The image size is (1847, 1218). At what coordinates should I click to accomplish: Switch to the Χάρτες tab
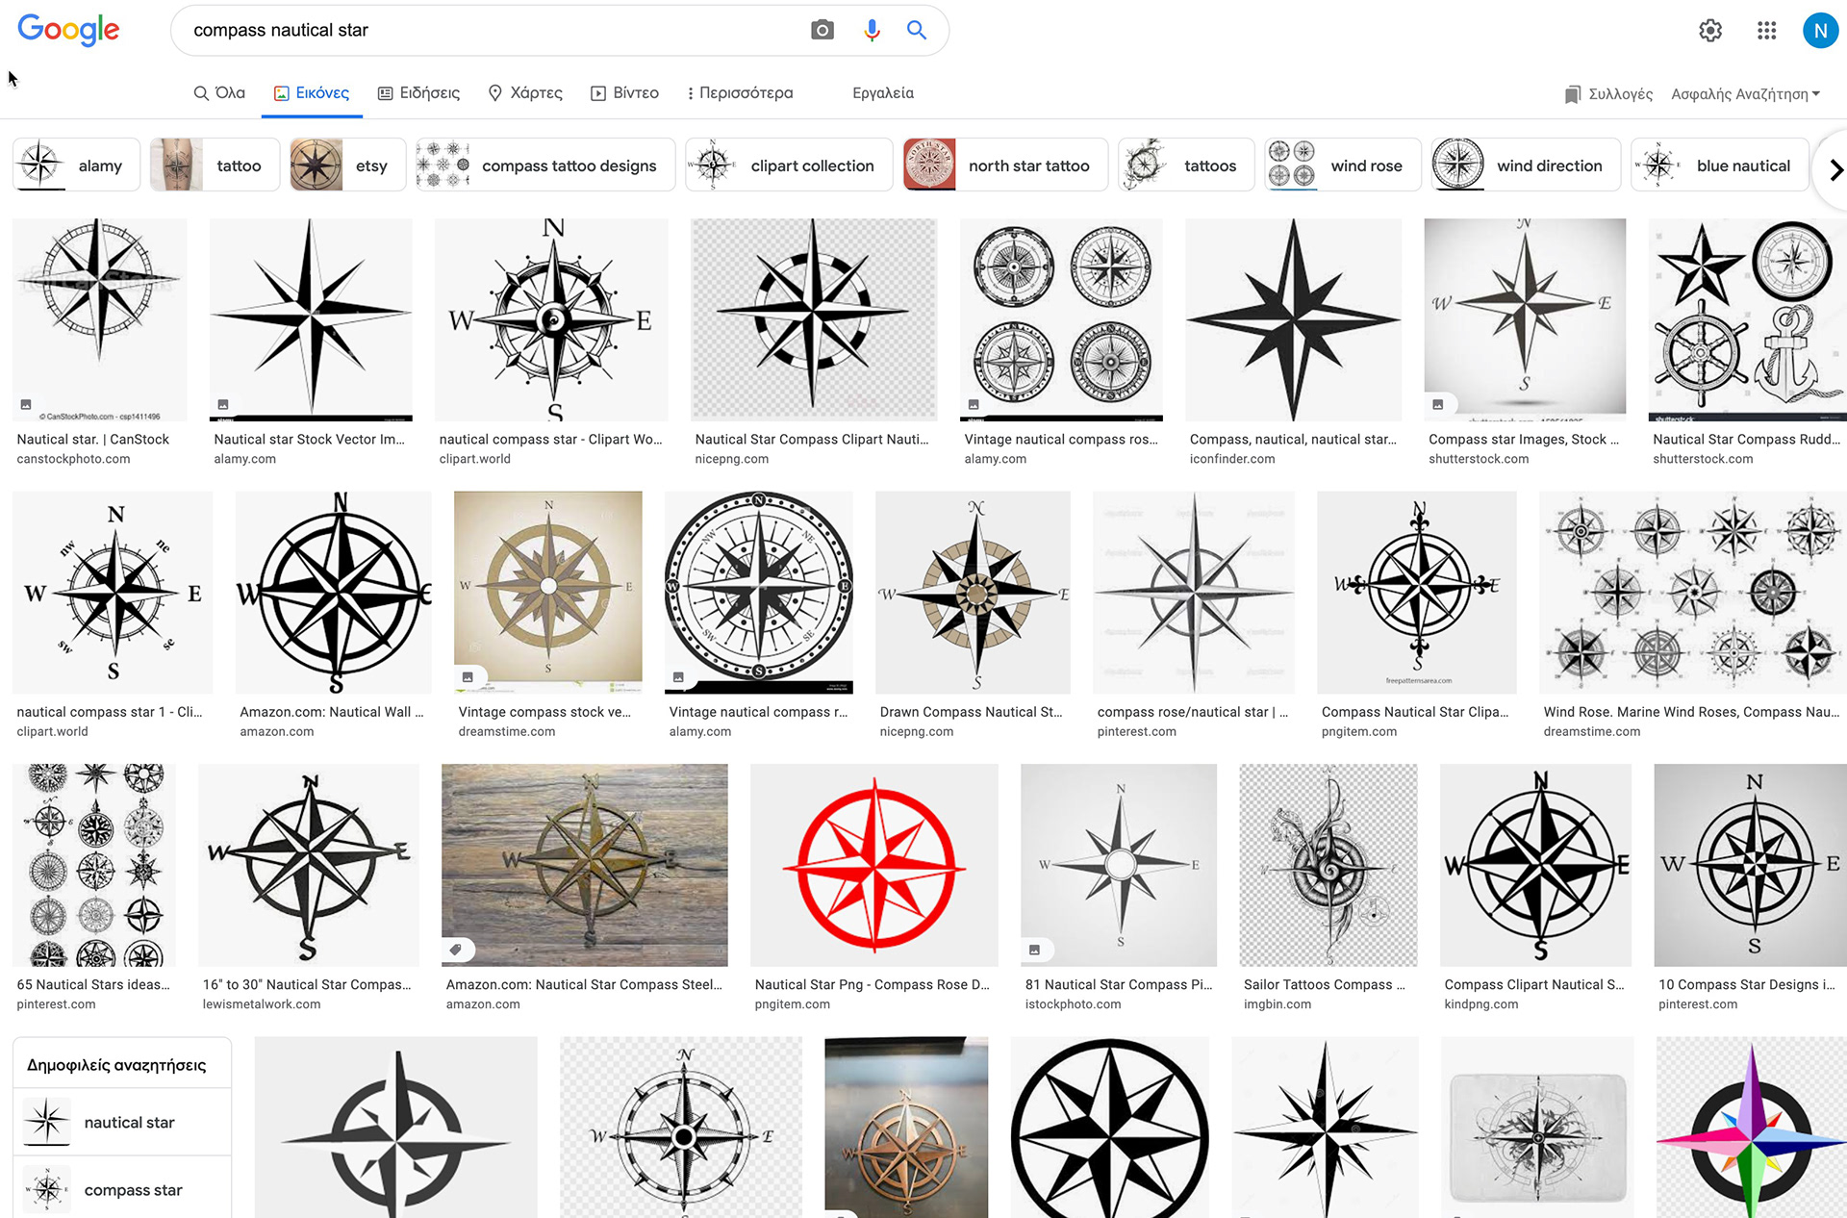pos(525,93)
